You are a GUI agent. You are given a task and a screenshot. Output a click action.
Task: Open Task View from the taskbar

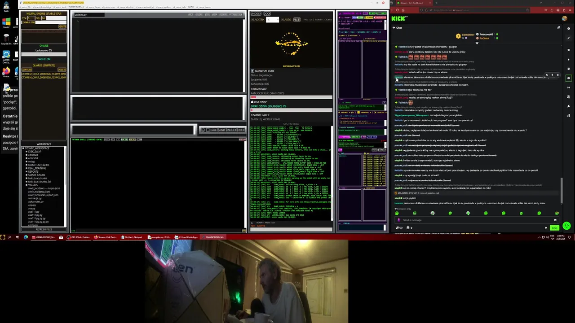coord(17,237)
